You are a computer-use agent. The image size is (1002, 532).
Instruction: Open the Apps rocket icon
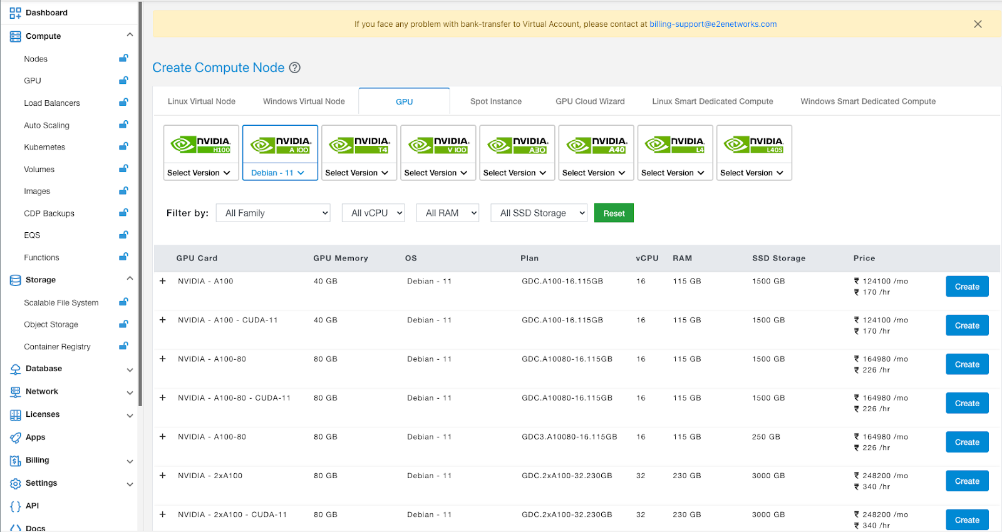(15, 437)
